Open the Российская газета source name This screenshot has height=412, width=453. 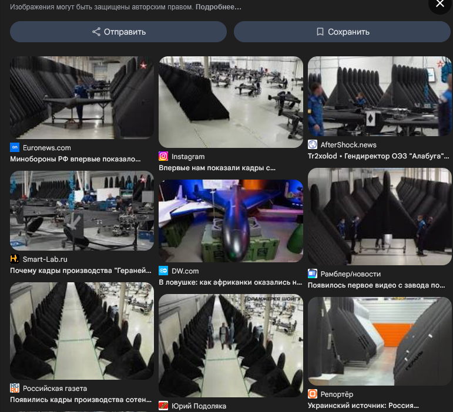pos(55,389)
